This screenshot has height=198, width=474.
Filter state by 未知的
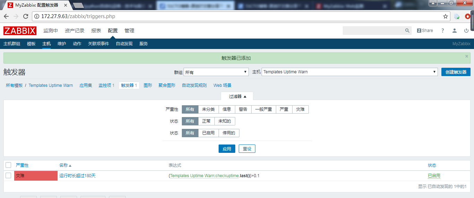[225, 121]
